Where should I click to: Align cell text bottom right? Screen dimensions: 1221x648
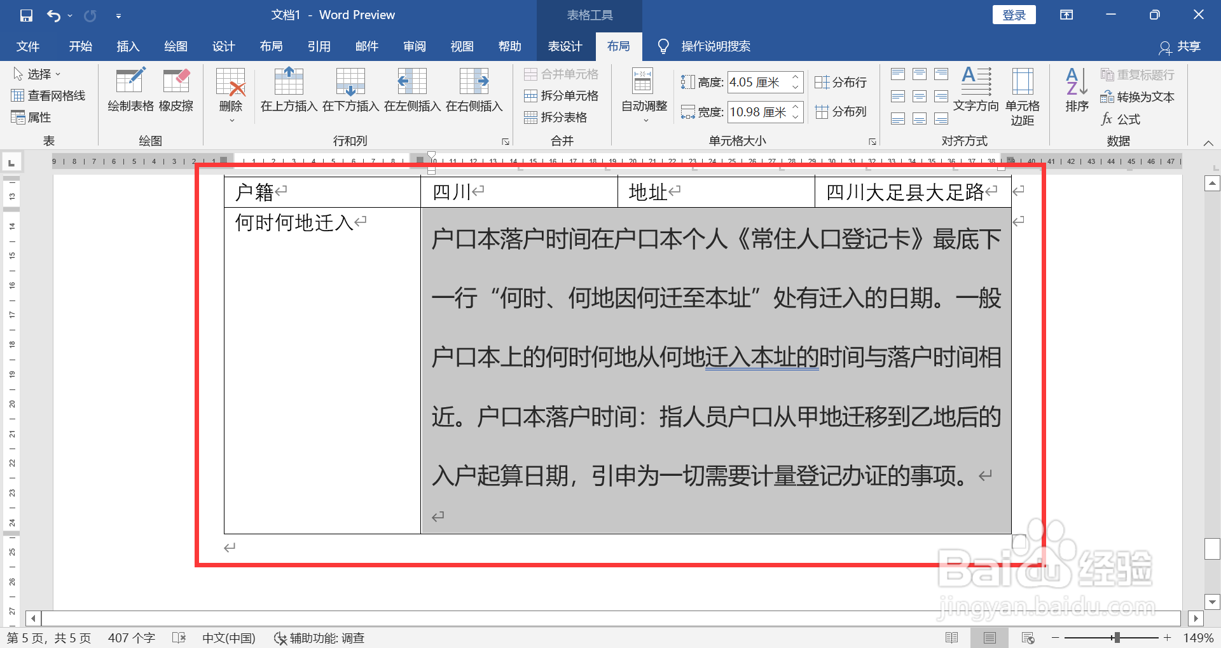coord(941,119)
